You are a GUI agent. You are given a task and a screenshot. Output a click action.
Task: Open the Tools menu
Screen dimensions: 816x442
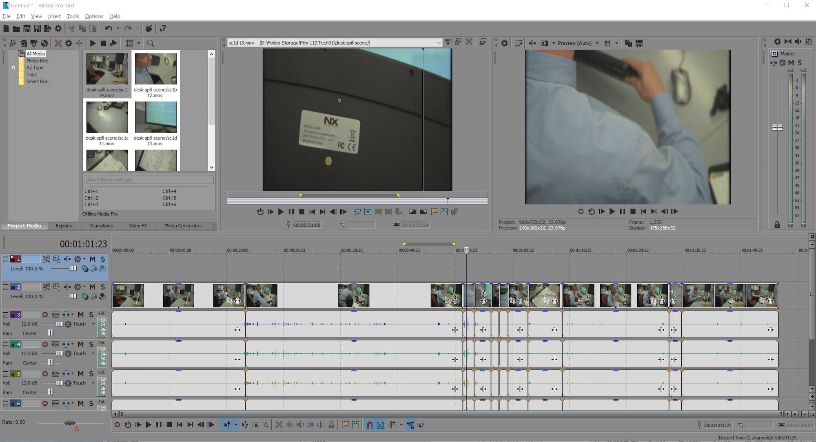point(72,16)
